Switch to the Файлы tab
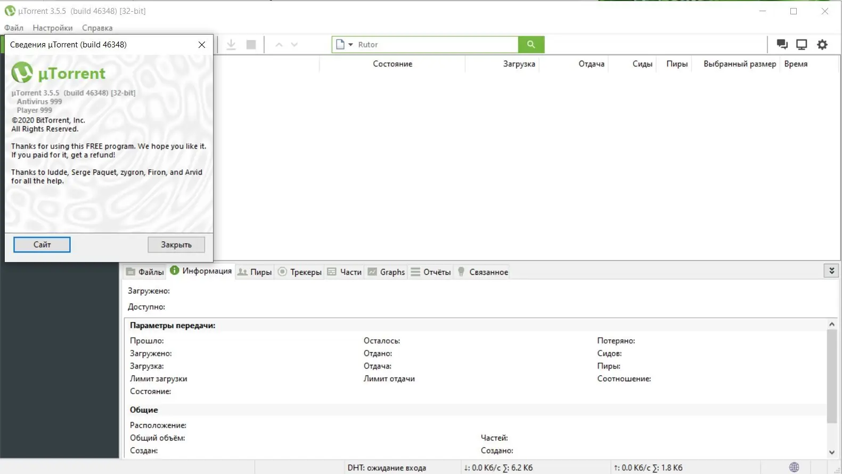This screenshot has height=474, width=842. 145,272
